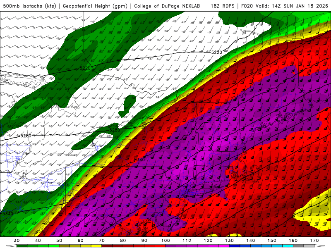
Task: Click the color bar label "40"
Action: pyautogui.click(x=38, y=241)
